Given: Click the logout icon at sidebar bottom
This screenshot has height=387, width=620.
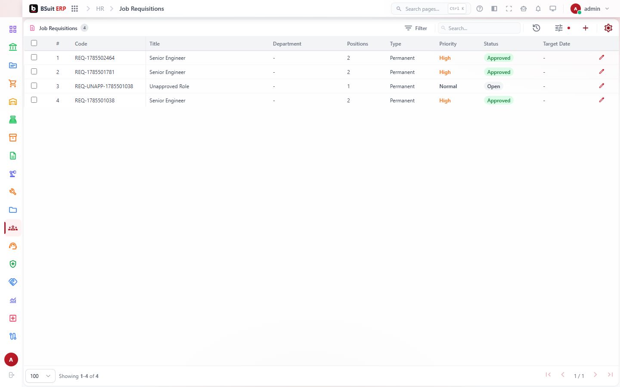Looking at the screenshot, I should coord(12,375).
